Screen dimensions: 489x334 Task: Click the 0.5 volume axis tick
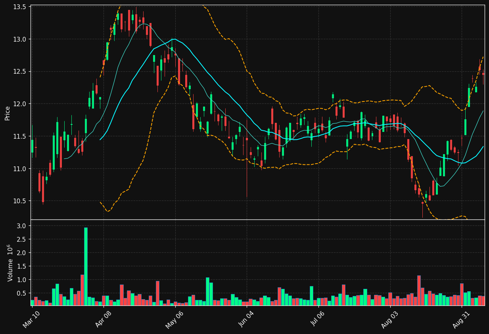pyautogui.click(x=22, y=293)
